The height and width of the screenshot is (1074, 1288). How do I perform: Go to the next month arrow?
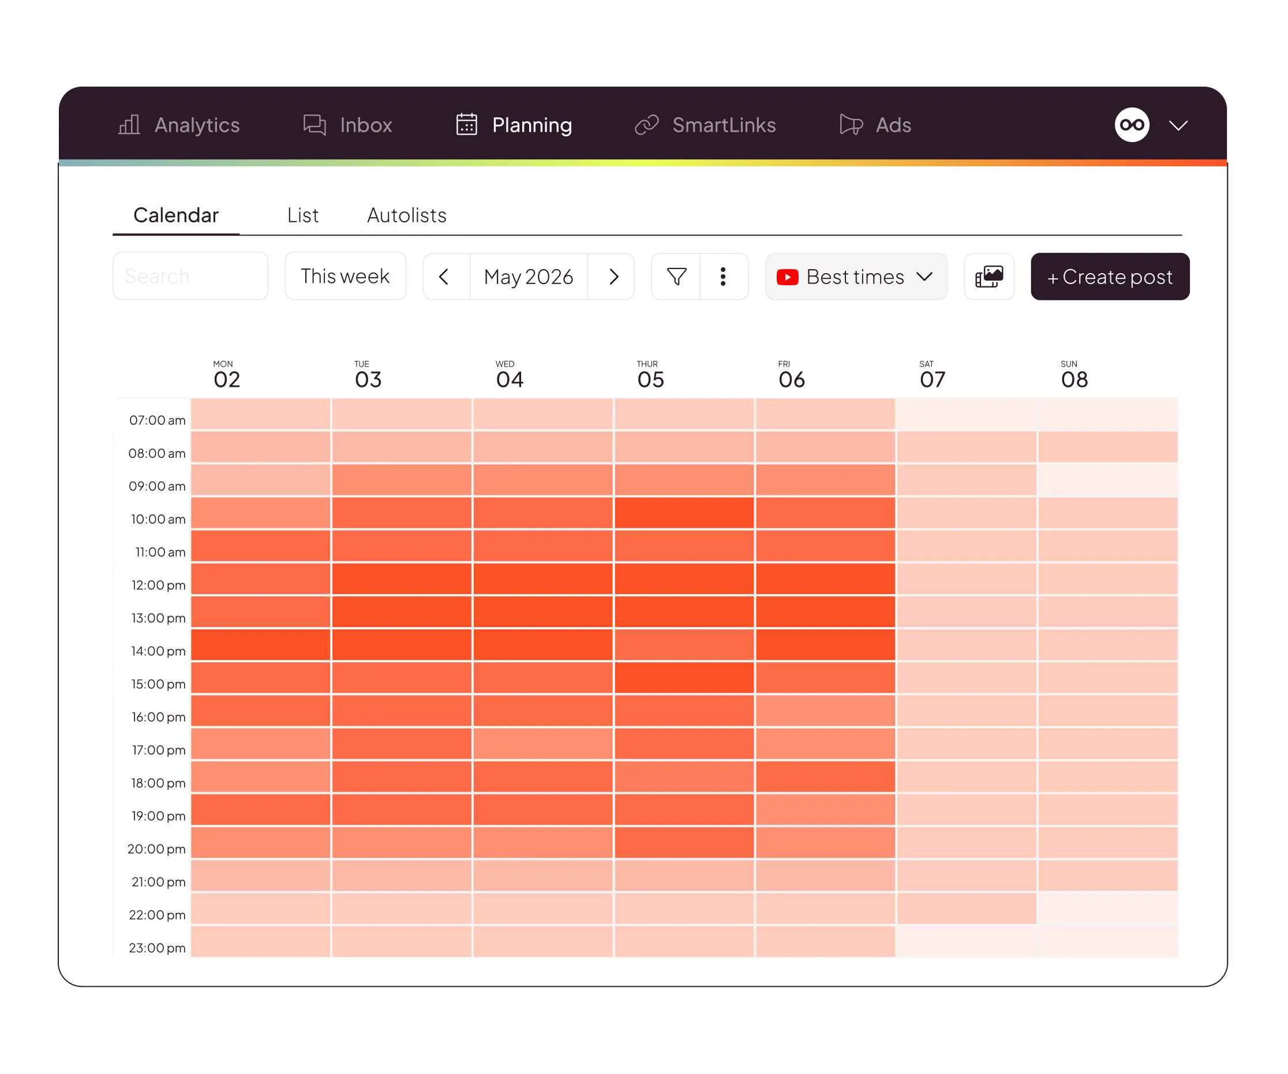613,277
